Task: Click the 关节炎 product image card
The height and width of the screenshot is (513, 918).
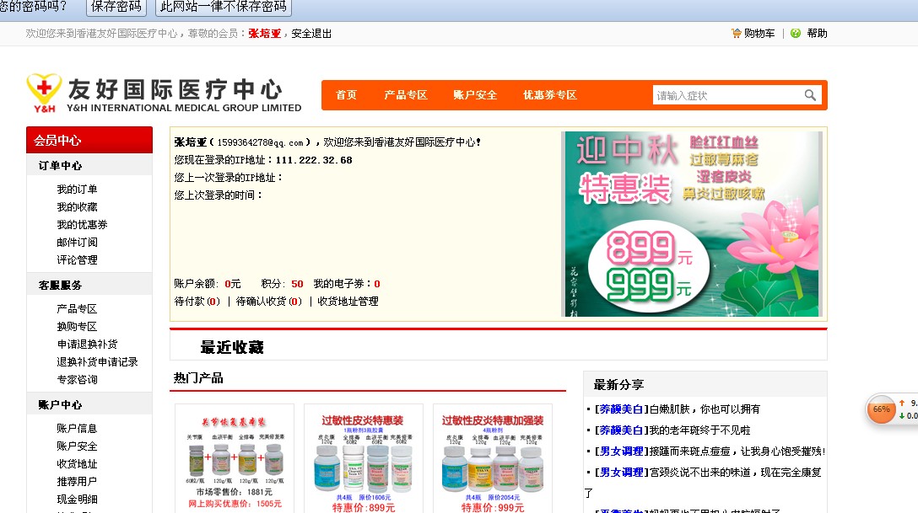Action: 235,458
